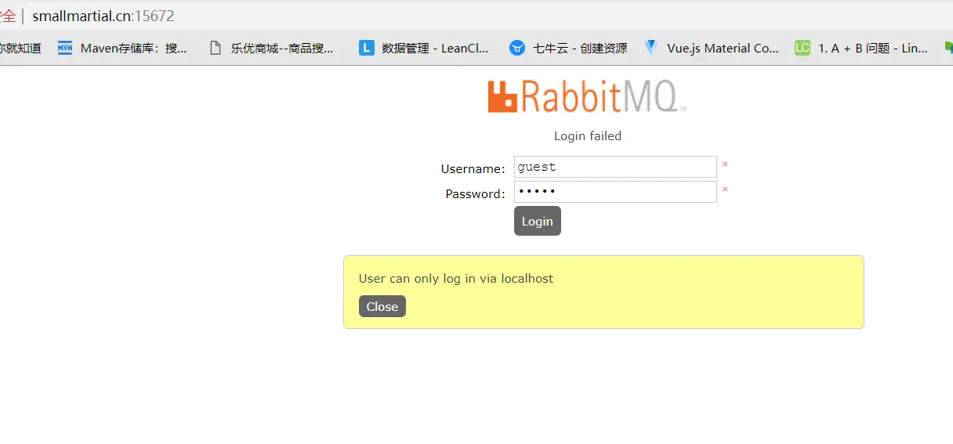The width and height of the screenshot is (953, 444).
Task: Open the 乐优商城 bookmark page icon
Action: [216, 48]
